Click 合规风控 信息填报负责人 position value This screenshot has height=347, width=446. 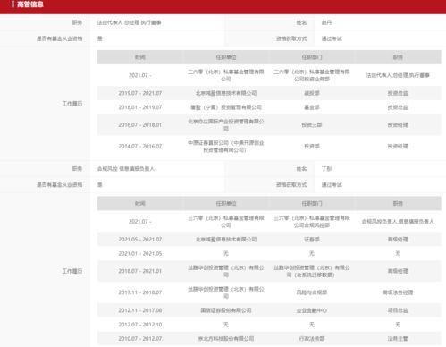point(126,169)
